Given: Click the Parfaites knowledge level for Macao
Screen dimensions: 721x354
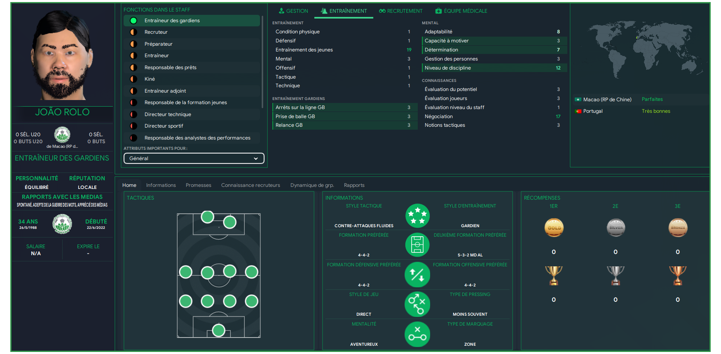Looking at the screenshot, I should coord(652,99).
